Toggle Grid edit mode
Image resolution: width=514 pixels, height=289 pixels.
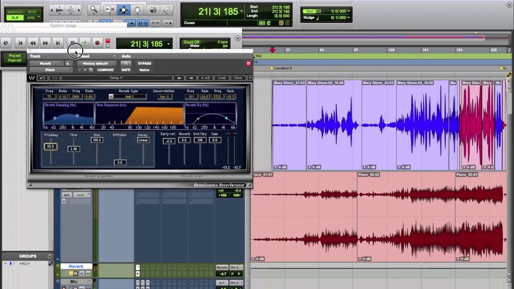pos(31,18)
